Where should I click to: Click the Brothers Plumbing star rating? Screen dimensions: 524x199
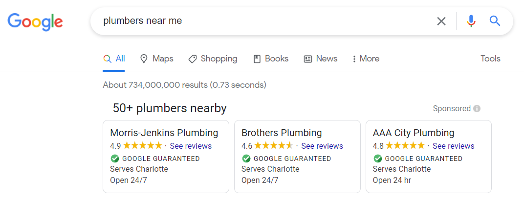(x=274, y=146)
